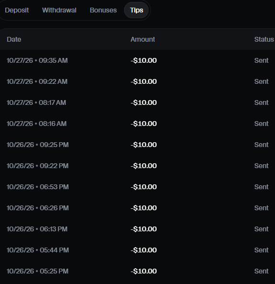Click Sent status for 06:26 PM tip
This screenshot has width=275, height=284.
tap(261, 208)
